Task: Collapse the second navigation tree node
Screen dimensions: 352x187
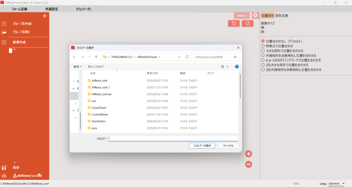Action: coord(74,88)
